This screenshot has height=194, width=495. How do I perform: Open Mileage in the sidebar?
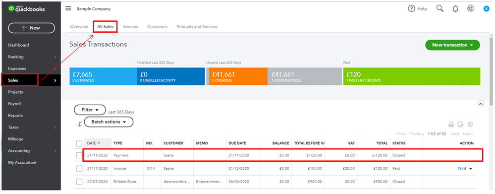pyautogui.click(x=16, y=139)
